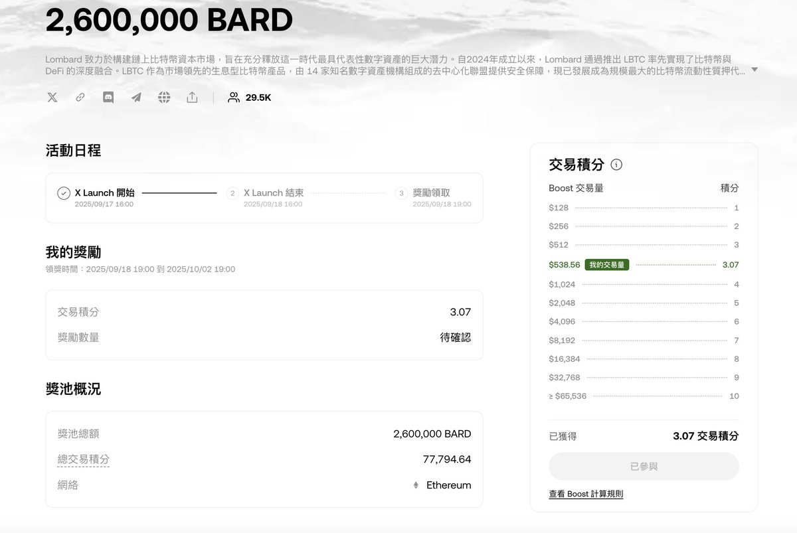Open the Telegram paper plane icon
This screenshot has width=797, height=533.
136,98
